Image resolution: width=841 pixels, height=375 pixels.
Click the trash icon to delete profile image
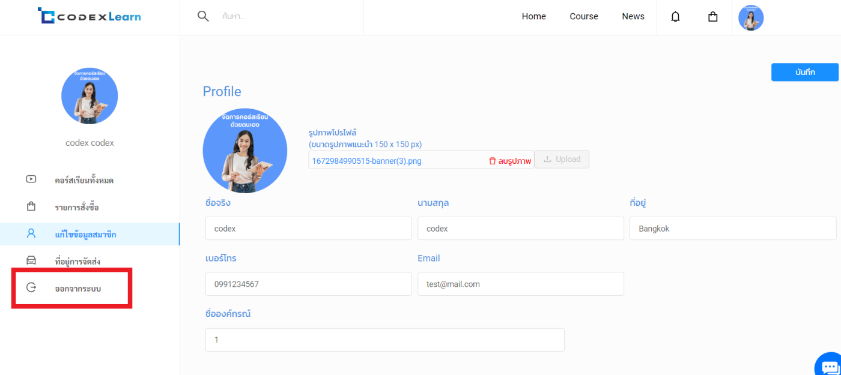pyautogui.click(x=492, y=161)
